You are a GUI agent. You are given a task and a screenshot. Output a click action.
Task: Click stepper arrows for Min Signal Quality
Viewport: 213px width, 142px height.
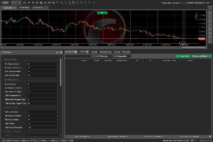pyautogui.click(x=58, y=64)
